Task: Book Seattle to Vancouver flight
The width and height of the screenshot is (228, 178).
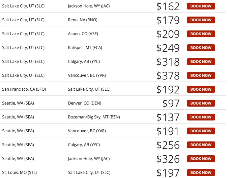Action: 201,131
